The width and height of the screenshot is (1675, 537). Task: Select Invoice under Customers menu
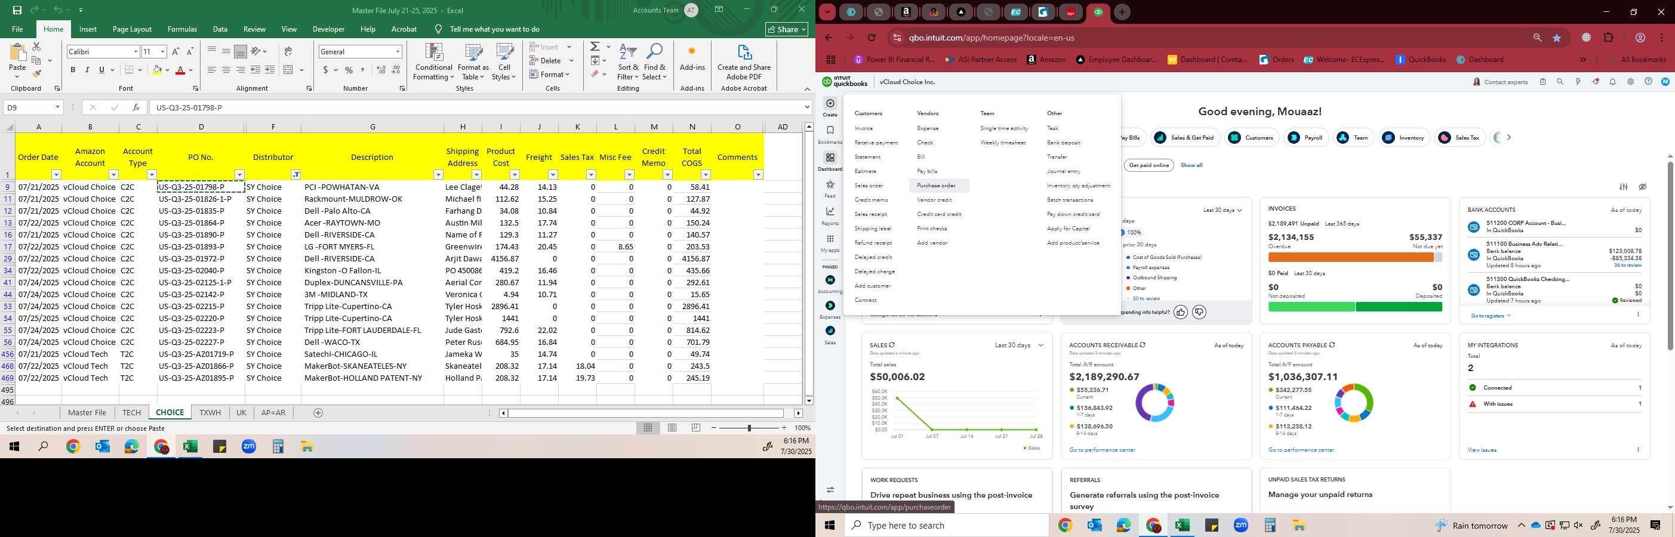pyautogui.click(x=864, y=129)
